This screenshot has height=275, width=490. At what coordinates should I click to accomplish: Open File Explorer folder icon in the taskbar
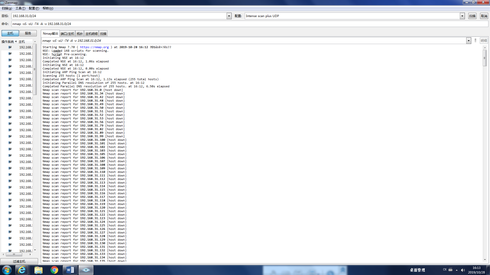pos(38,270)
